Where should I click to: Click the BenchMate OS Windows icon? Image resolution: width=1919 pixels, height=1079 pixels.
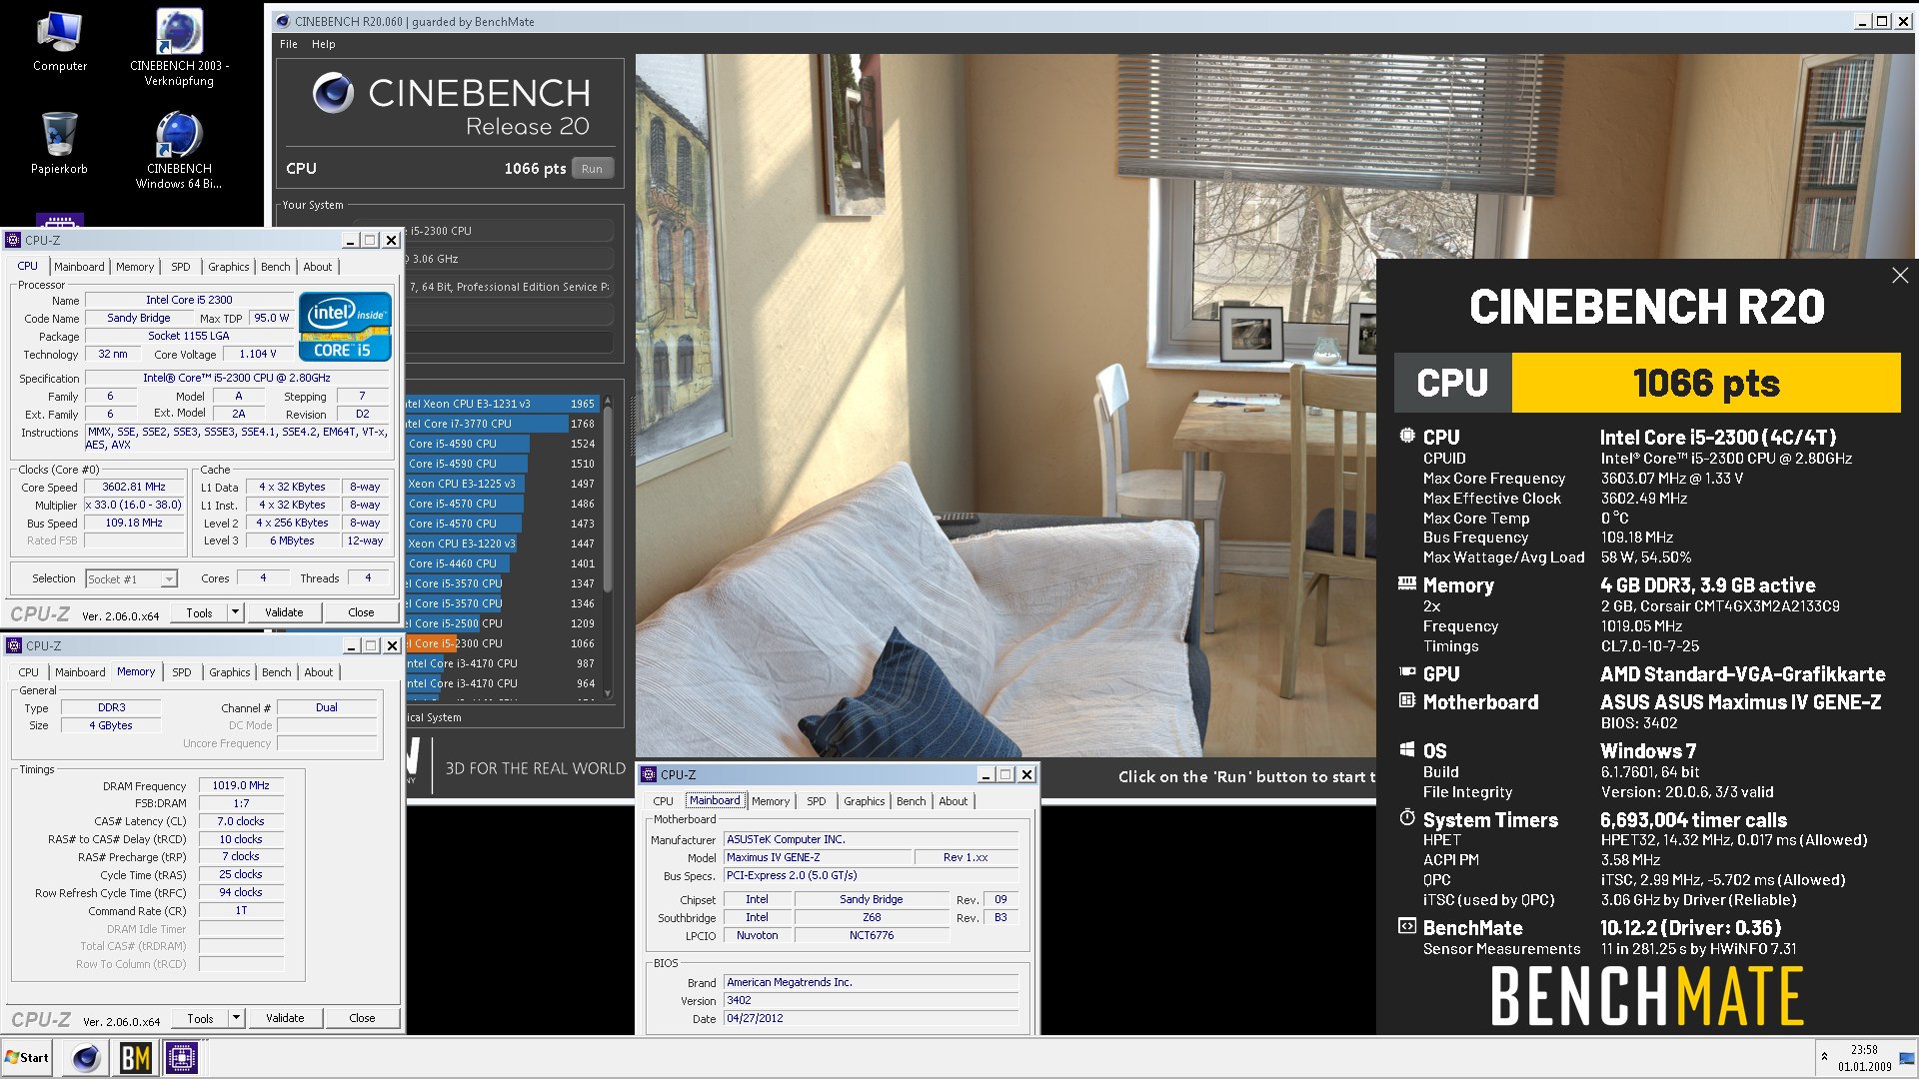point(1406,749)
